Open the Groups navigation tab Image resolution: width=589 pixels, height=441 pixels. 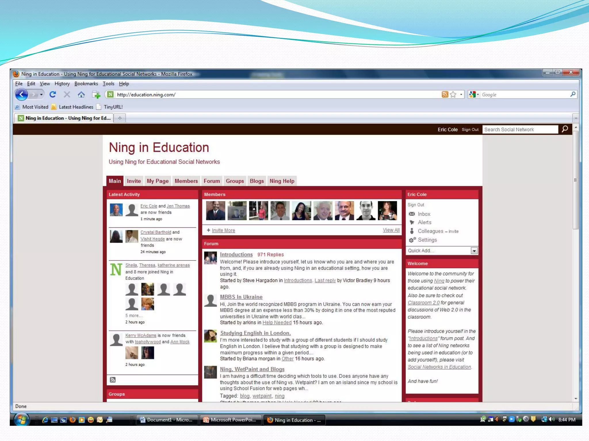tap(235, 181)
